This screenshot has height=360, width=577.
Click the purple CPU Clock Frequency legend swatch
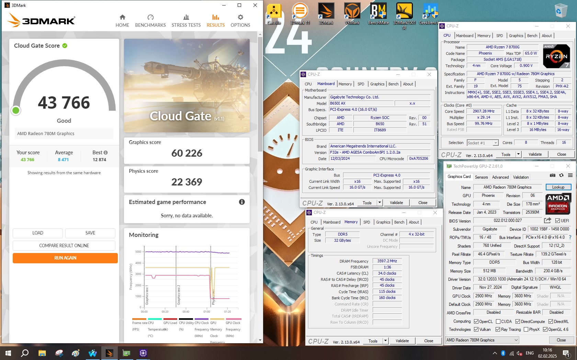(x=202, y=319)
